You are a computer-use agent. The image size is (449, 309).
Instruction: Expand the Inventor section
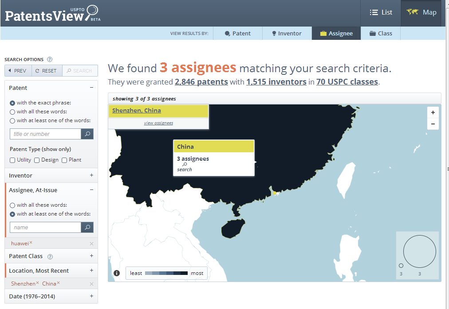pyautogui.click(x=91, y=175)
